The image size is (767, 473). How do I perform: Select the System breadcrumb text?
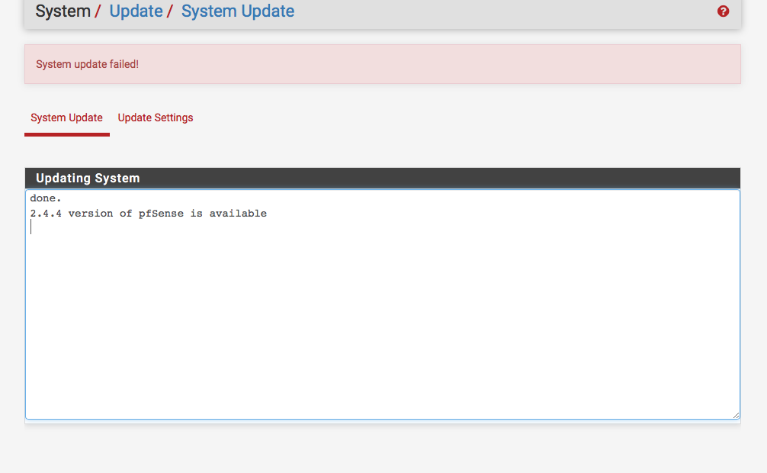[63, 11]
